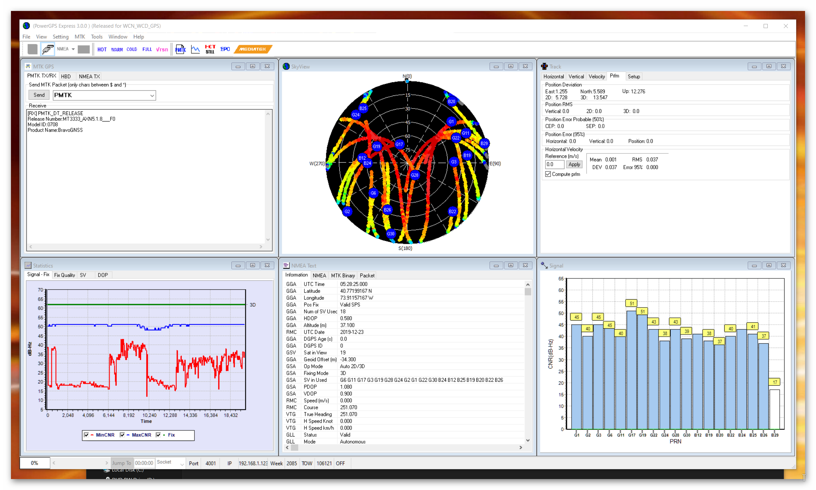Click the gray log file toolbar icon

tap(33, 49)
